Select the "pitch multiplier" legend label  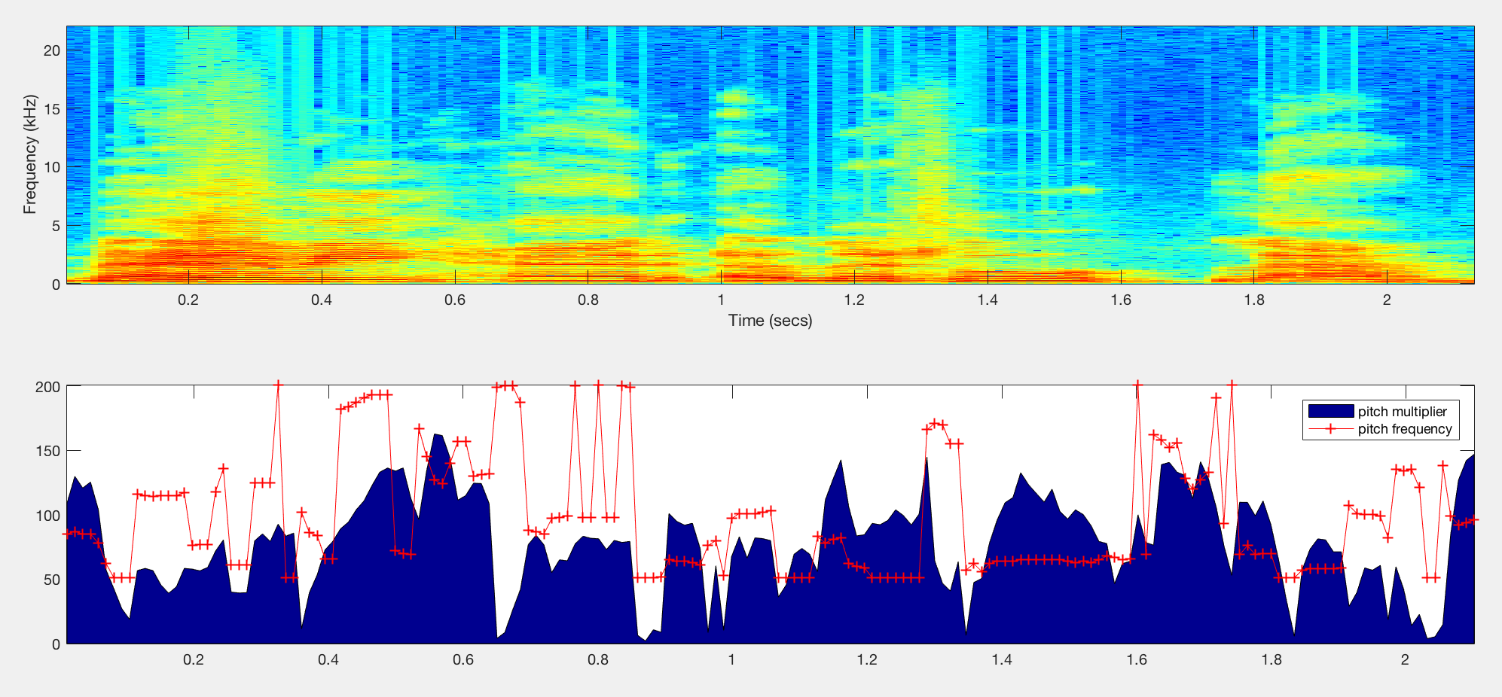pos(1402,412)
